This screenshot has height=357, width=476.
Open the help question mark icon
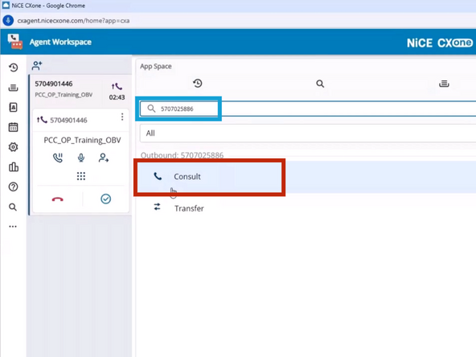(13, 187)
